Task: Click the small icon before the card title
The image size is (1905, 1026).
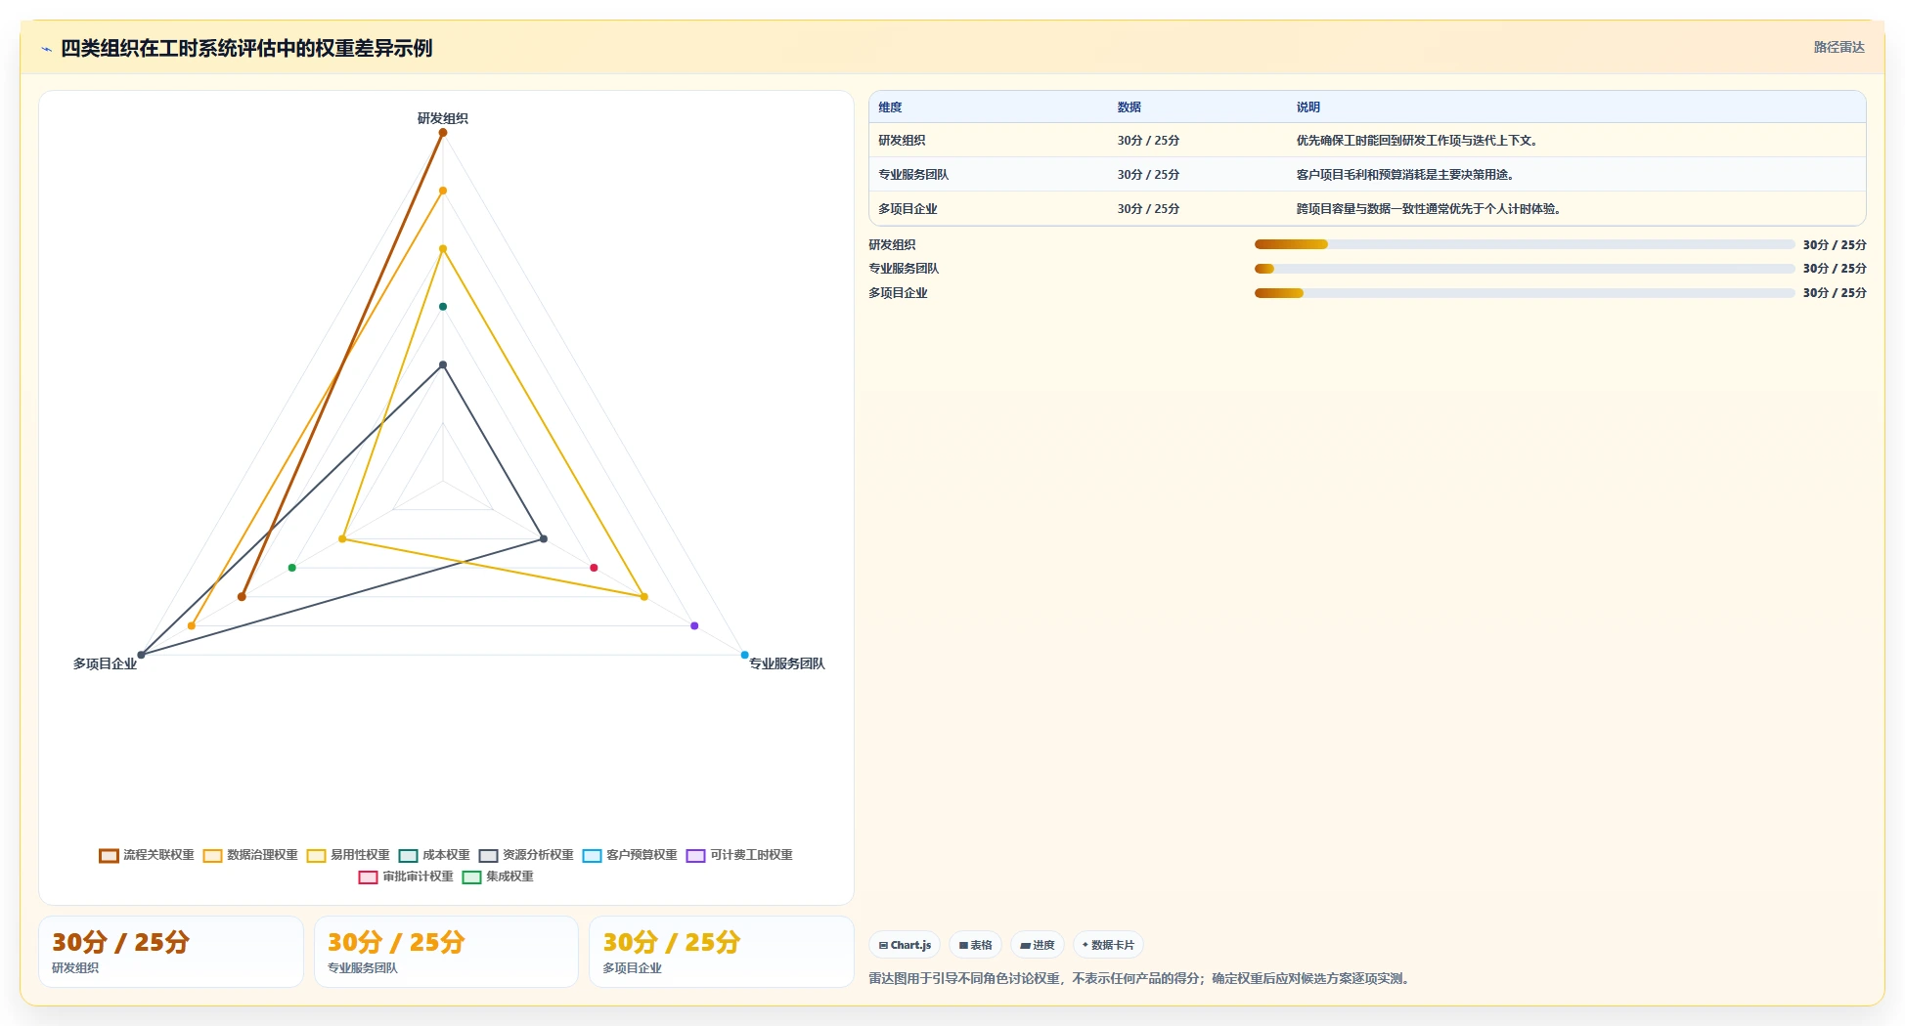Action: 46,49
